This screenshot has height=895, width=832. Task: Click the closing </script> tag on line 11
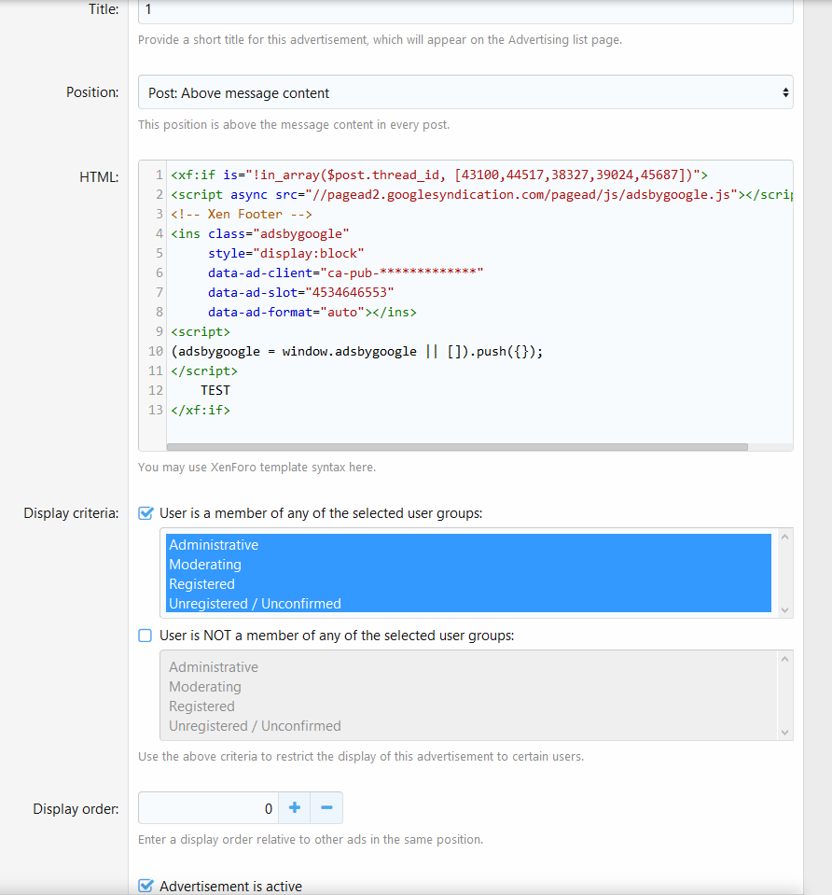[x=203, y=371]
